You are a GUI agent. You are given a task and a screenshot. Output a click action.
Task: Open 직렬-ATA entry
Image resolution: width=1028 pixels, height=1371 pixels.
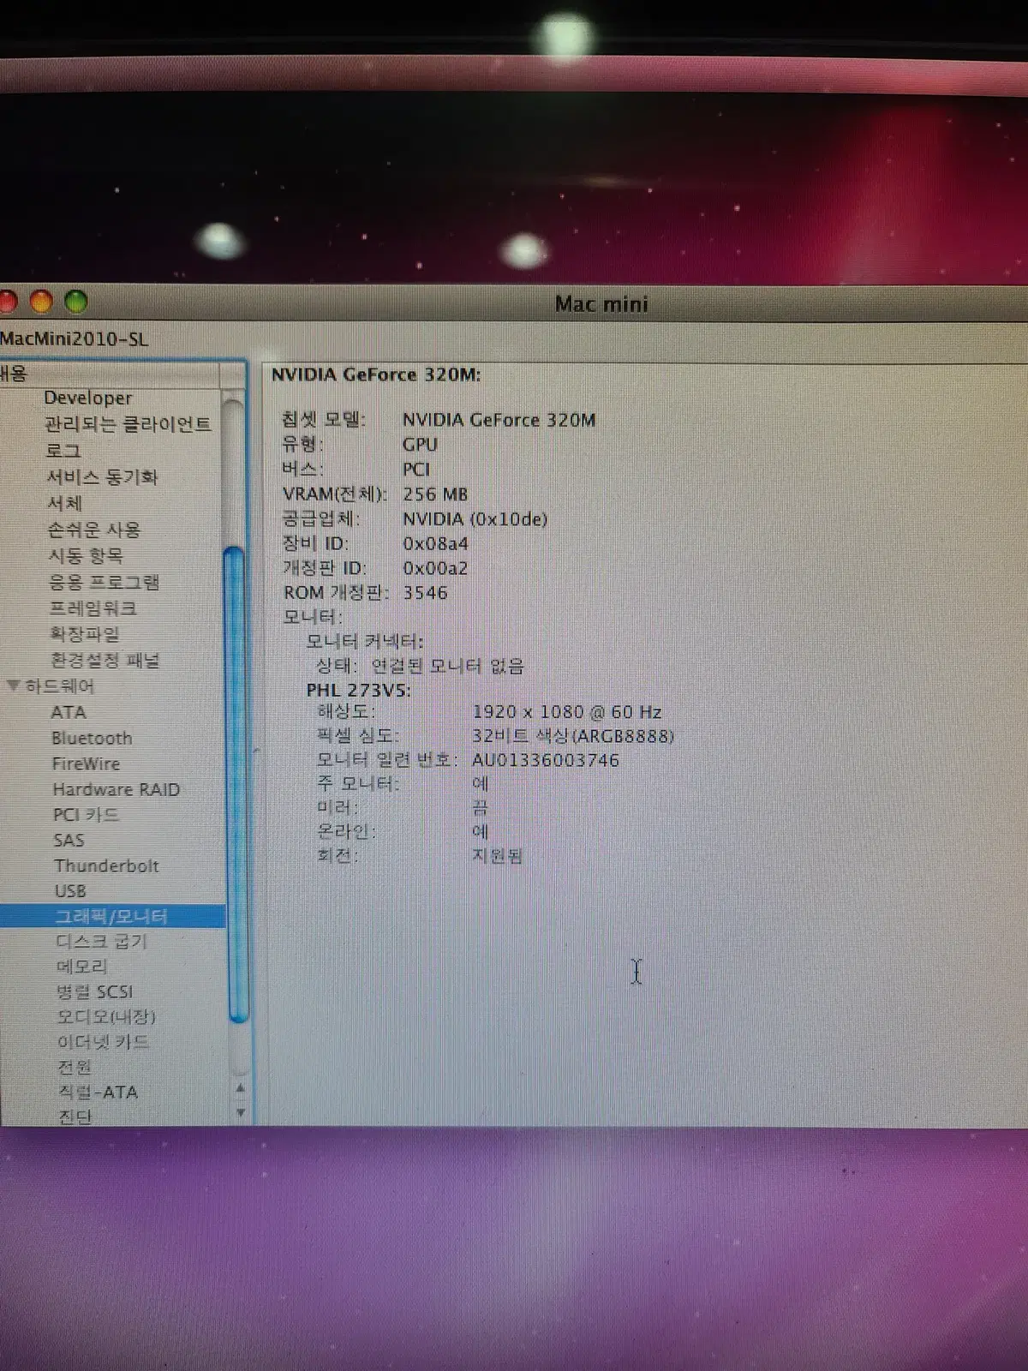[x=98, y=1093]
